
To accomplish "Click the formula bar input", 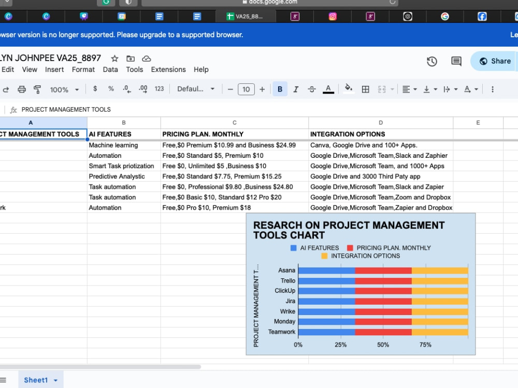I will (x=264, y=110).
